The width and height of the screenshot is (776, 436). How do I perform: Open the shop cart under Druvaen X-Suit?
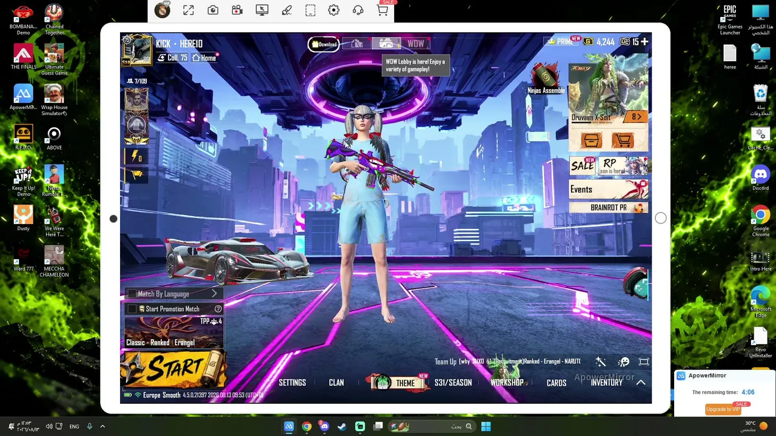coord(623,140)
